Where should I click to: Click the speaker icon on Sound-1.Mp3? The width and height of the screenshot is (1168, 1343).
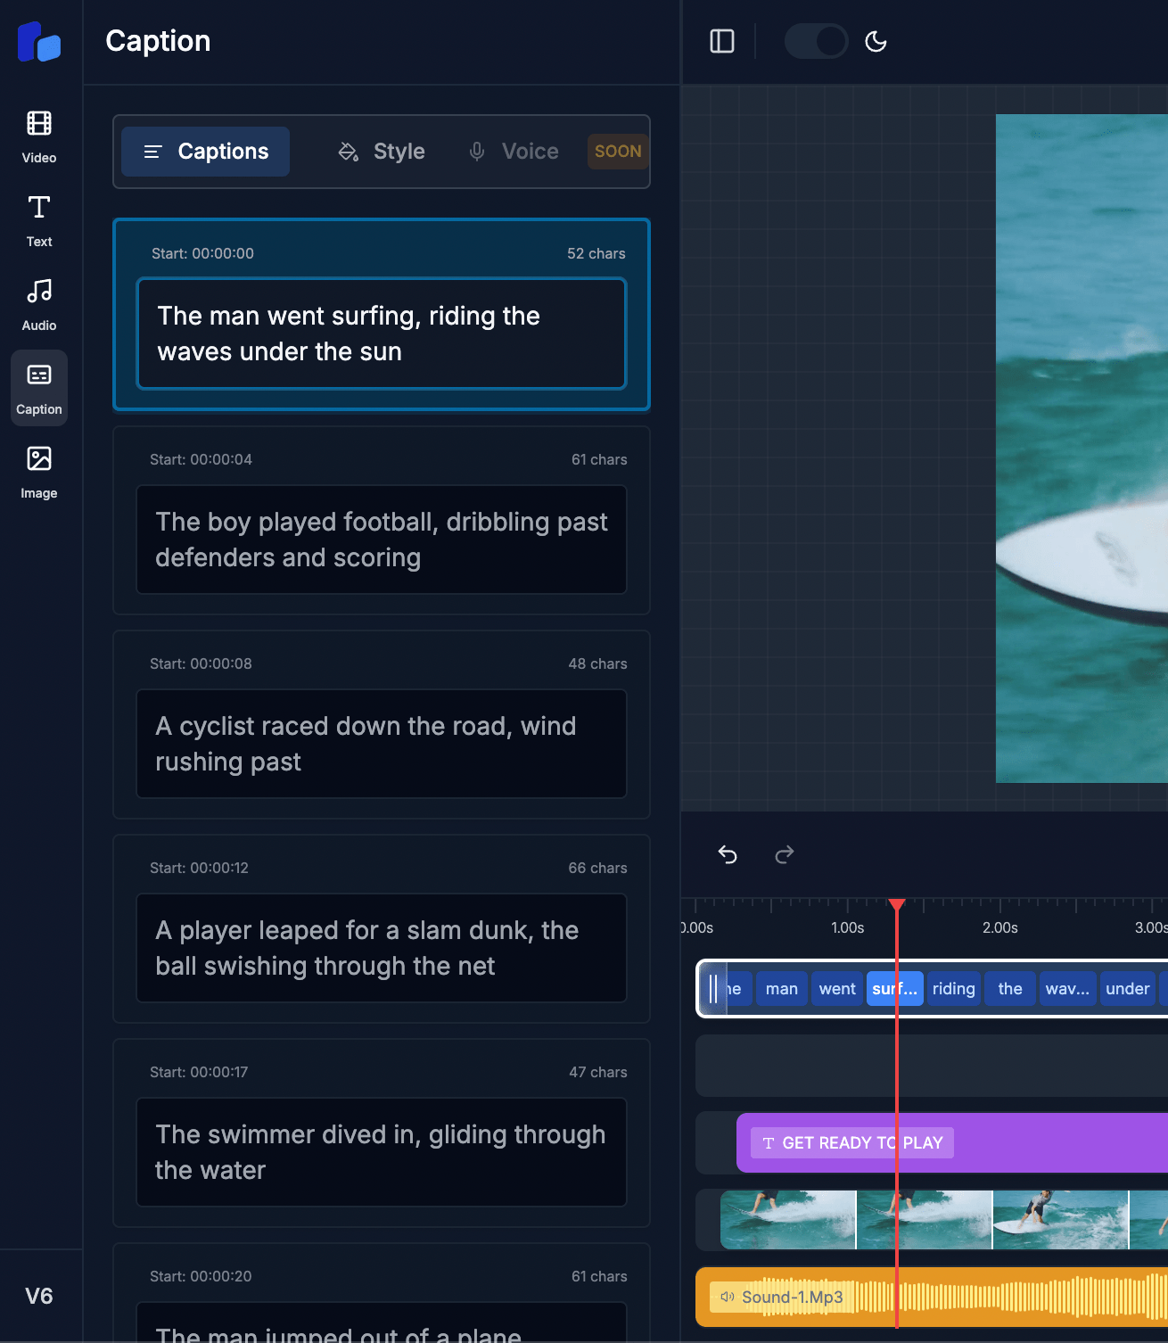[726, 1297]
